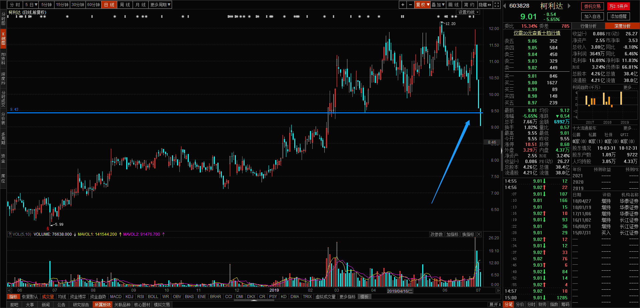Switch to 周线 weekly chart tab
This screenshot has height=308, width=640.
point(125,5)
